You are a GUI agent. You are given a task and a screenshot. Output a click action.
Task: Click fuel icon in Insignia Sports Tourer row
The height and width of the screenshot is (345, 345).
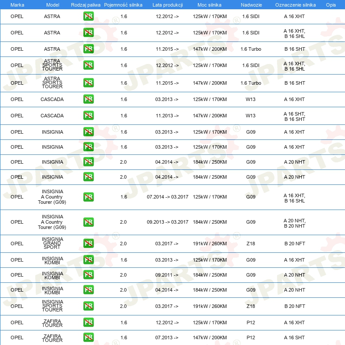coord(88,306)
